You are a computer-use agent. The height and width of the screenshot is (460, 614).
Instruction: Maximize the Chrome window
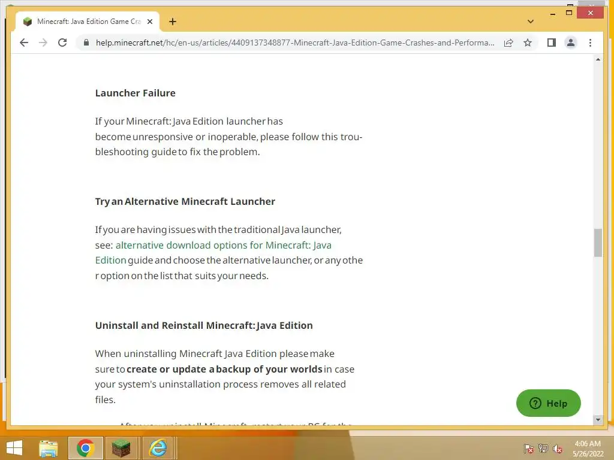[569, 13]
